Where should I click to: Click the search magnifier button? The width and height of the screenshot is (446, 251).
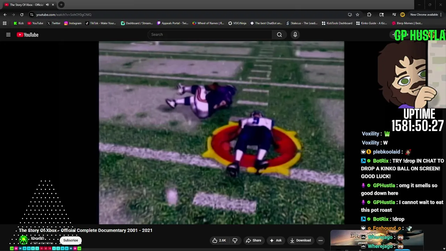click(x=279, y=35)
